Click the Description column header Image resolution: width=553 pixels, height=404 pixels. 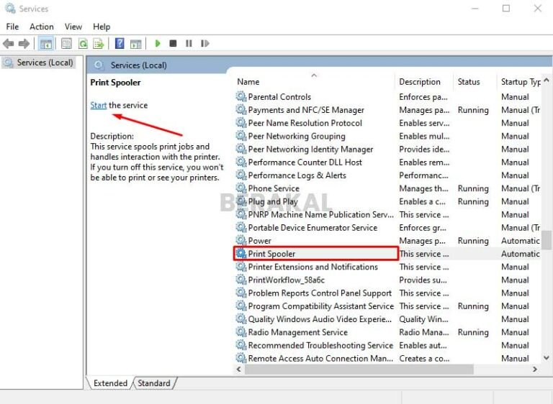(x=420, y=82)
